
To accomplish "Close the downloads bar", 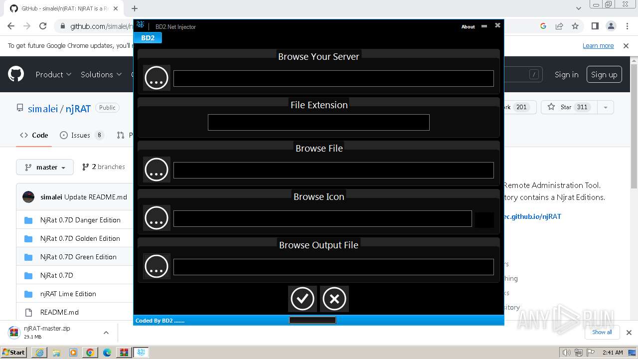I will (x=629, y=332).
